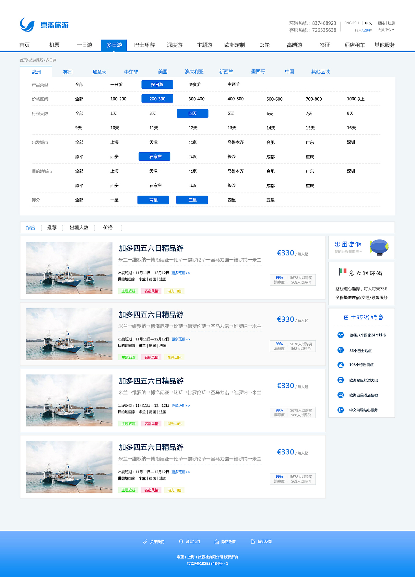The image size is (415, 577).
Task: Toggle the 三星 rating filter
Action: (x=192, y=200)
